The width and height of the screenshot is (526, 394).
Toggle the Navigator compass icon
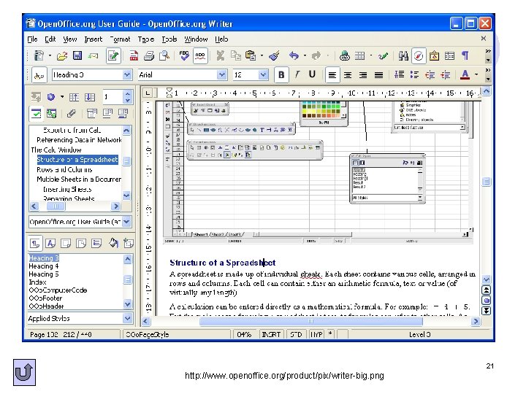(x=419, y=55)
